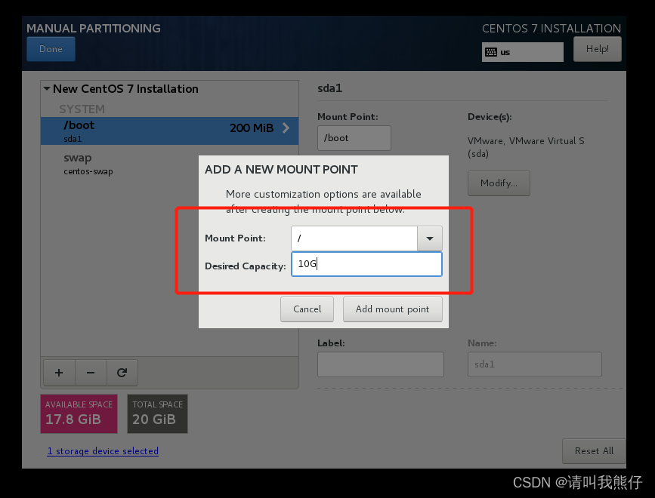
Task: Click Modify... under Device(s)
Action: pyautogui.click(x=499, y=183)
